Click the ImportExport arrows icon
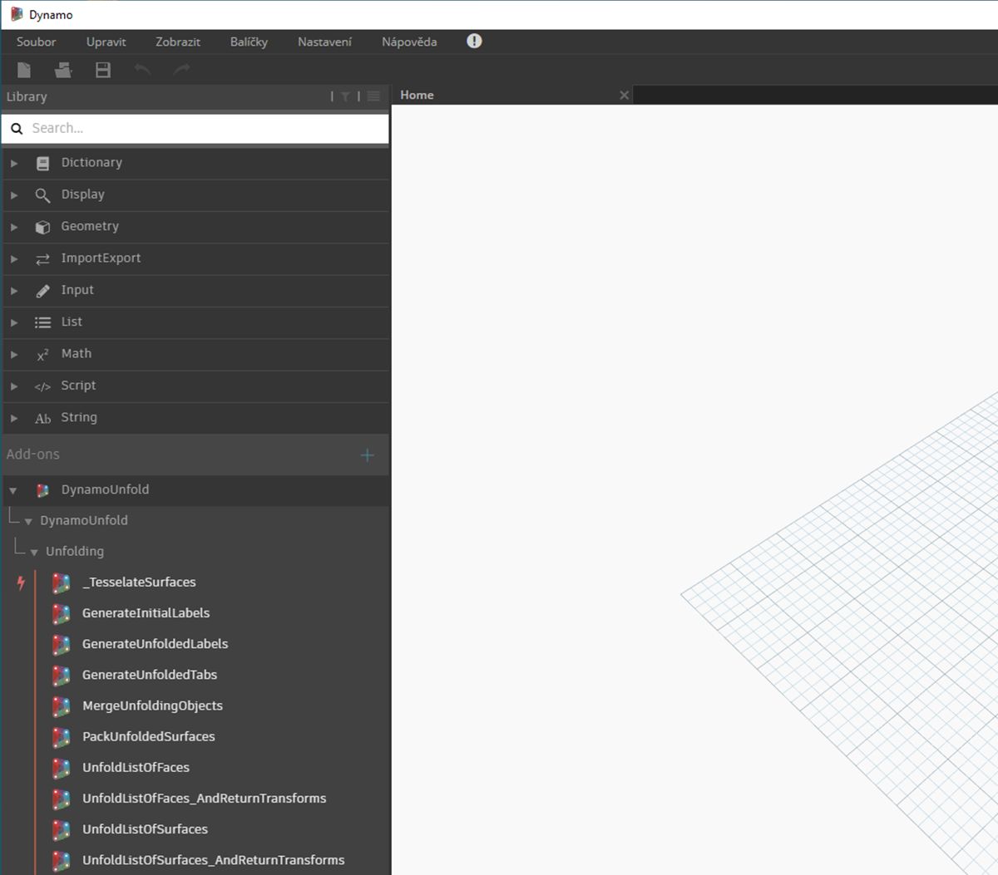Screen dimensions: 998x875 [x=42, y=259]
